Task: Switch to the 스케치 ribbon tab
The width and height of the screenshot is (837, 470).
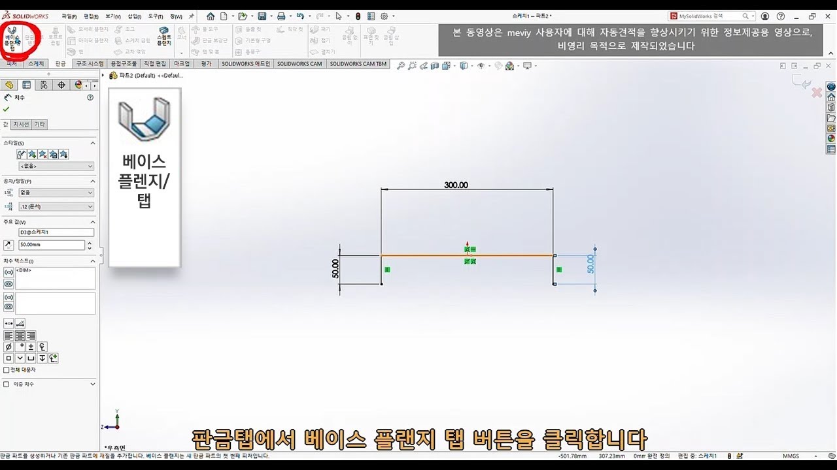Action: 36,64
